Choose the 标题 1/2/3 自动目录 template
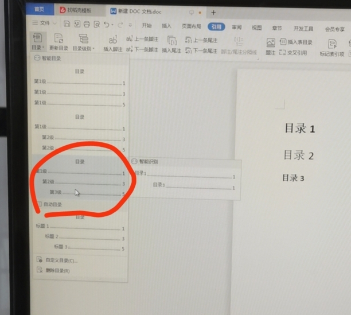 click(x=79, y=234)
